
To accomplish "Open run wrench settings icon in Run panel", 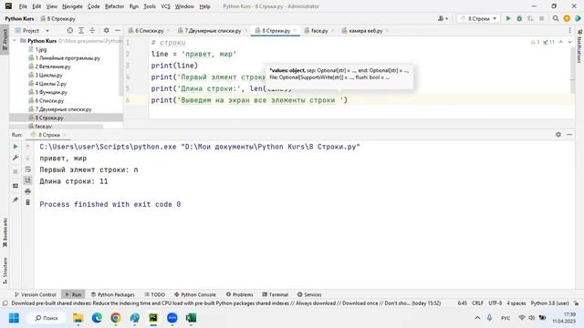I will pyautogui.click(x=16, y=158).
